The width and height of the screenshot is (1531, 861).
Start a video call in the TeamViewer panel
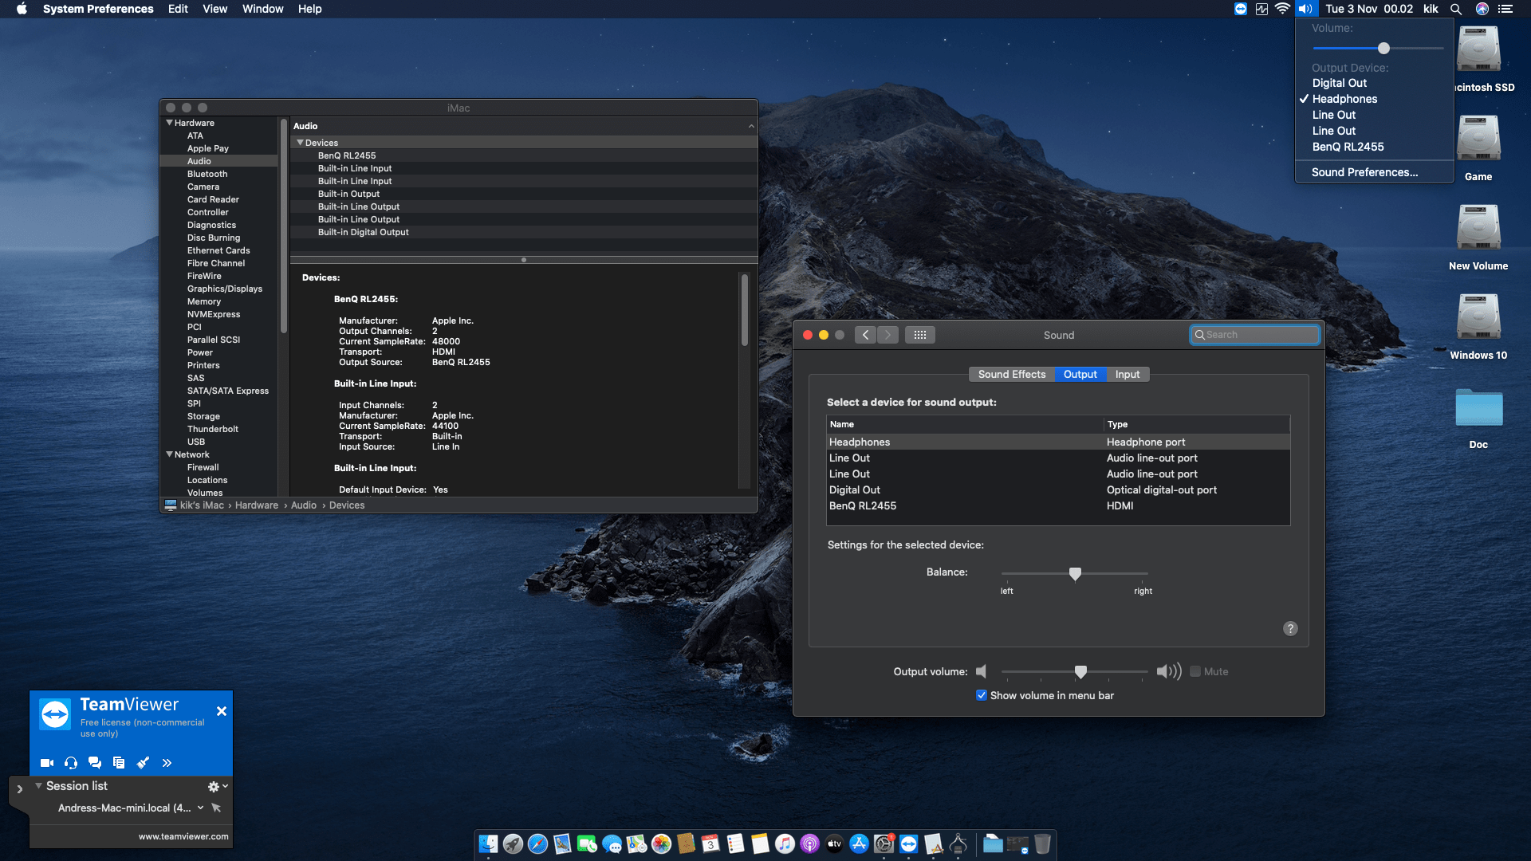[47, 763]
